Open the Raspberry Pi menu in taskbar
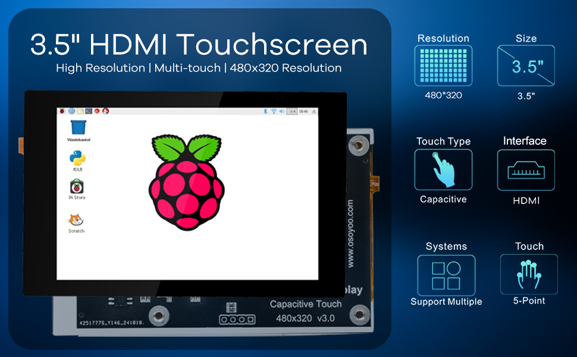The image size is (577, 357). [x=62, y=111]
